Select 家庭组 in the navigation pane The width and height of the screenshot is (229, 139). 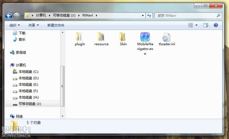(x=18, y=52)
